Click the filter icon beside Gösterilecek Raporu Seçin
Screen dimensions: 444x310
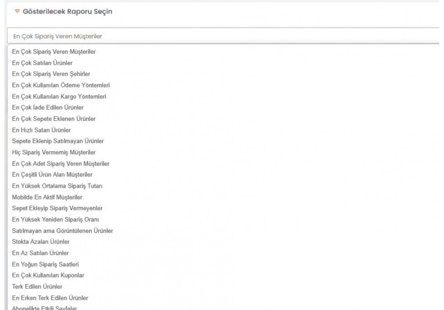click(16, 12)
